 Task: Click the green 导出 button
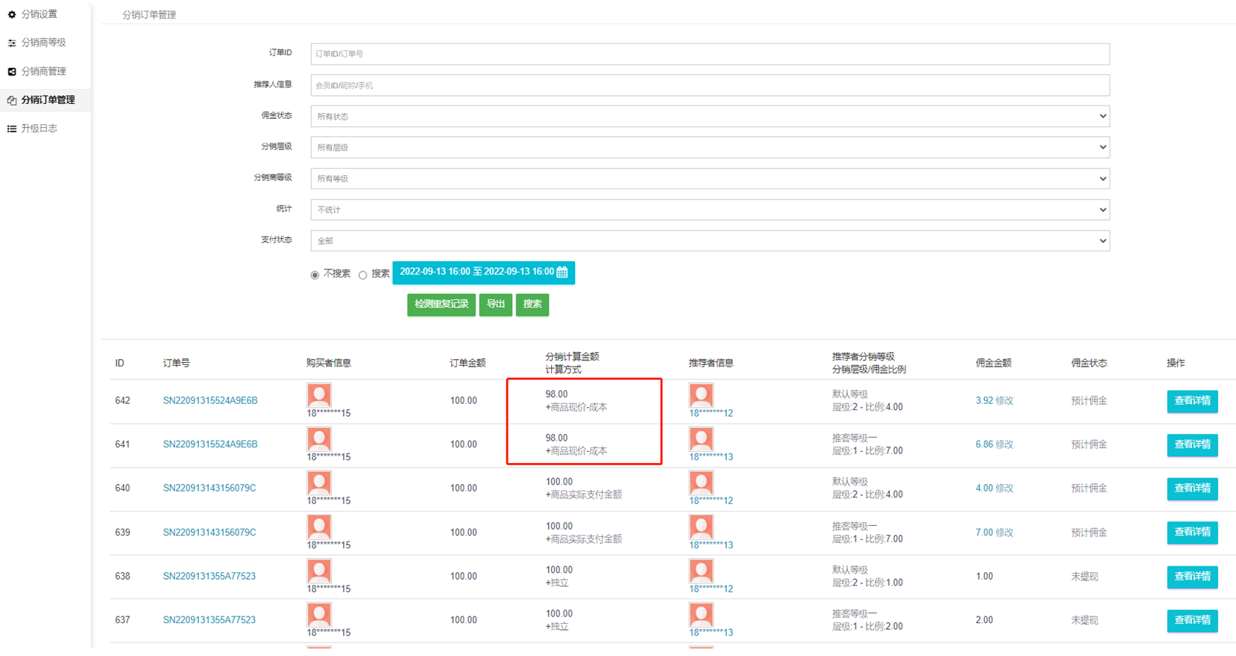pos(495,304)
